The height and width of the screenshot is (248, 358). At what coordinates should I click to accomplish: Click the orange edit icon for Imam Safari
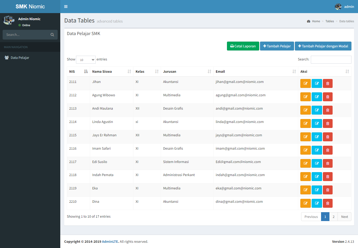click(x=305, y=150)
